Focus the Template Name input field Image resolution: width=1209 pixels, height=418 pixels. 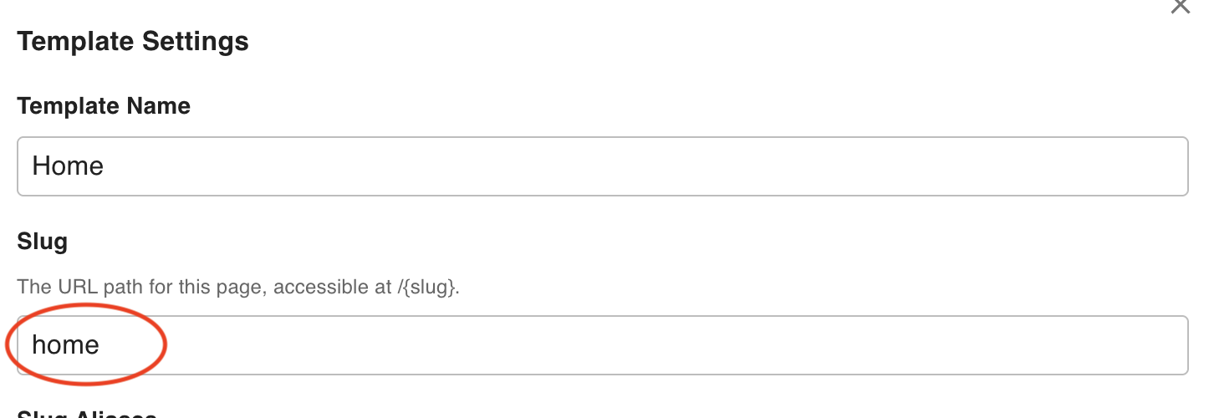[x=602, y=166]
